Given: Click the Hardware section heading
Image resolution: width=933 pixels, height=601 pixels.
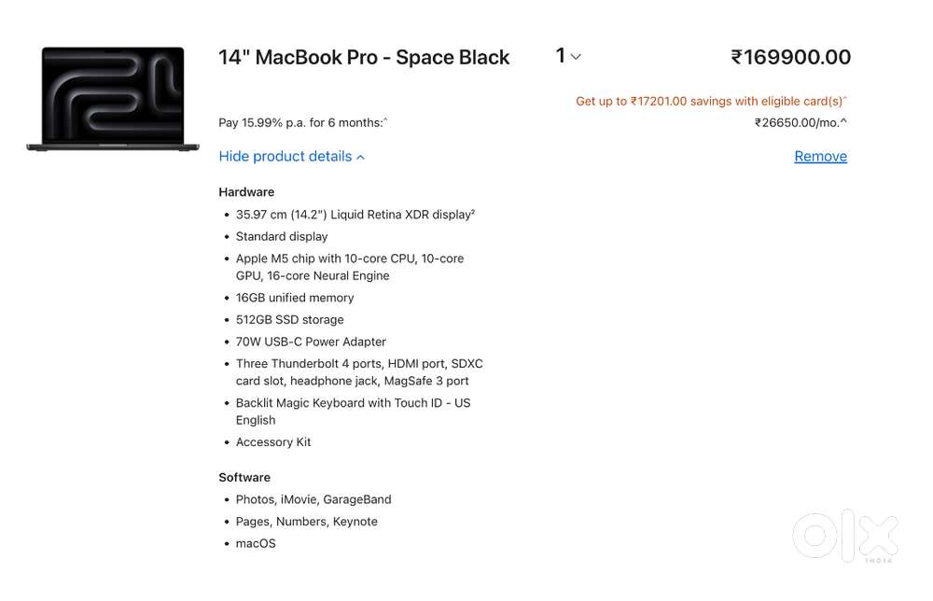Looking at the screenshot, I should point(246,191).
